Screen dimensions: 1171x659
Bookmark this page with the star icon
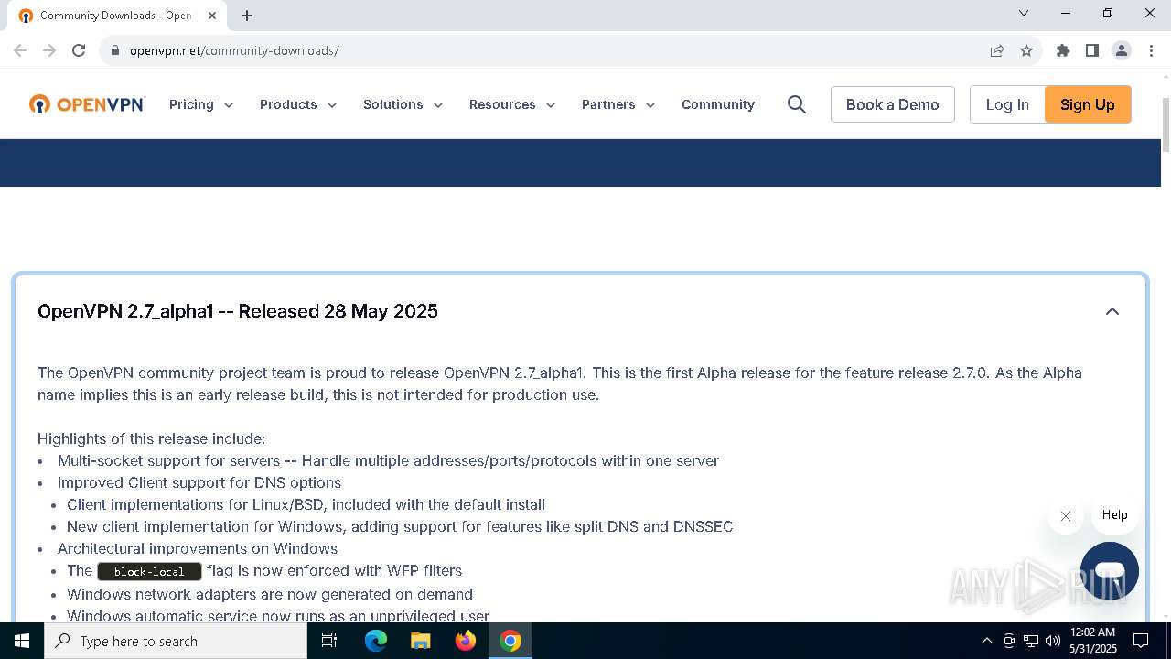[1026, 50]
